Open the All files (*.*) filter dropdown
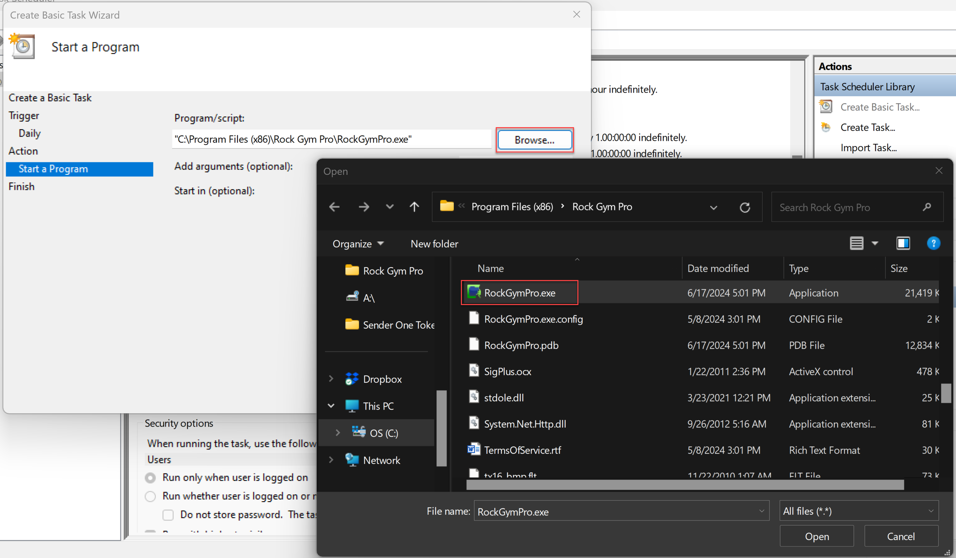Screen dimensions: 956x558 859,511
